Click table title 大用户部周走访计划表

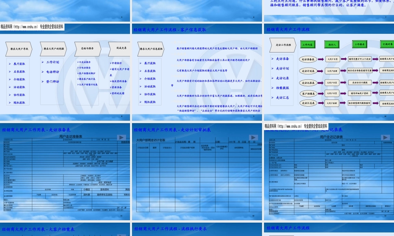(151, 140)
